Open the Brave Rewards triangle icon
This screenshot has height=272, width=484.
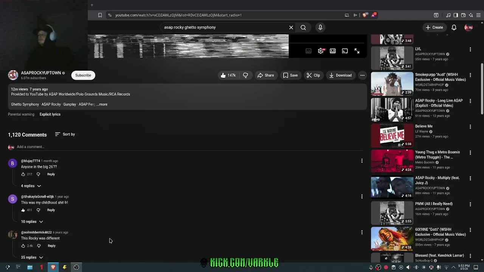(374, 15)
